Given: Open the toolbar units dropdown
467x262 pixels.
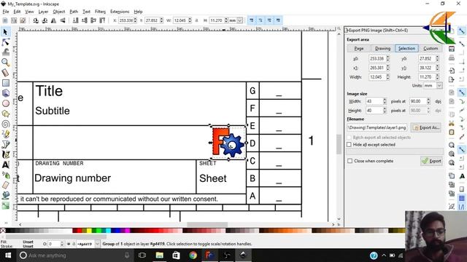Looking at the screenshot, I should (239, 20).
